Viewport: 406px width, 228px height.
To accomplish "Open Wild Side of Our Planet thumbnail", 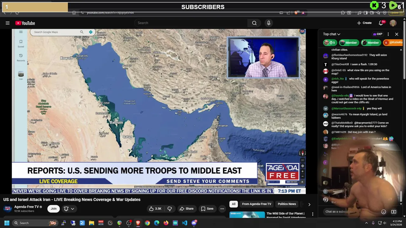I will (247, 215).
